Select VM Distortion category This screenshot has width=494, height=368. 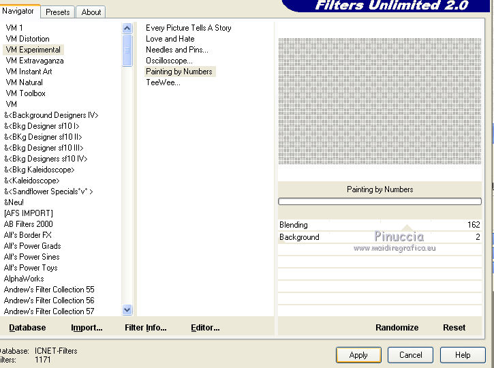click(x=28, y=39)
